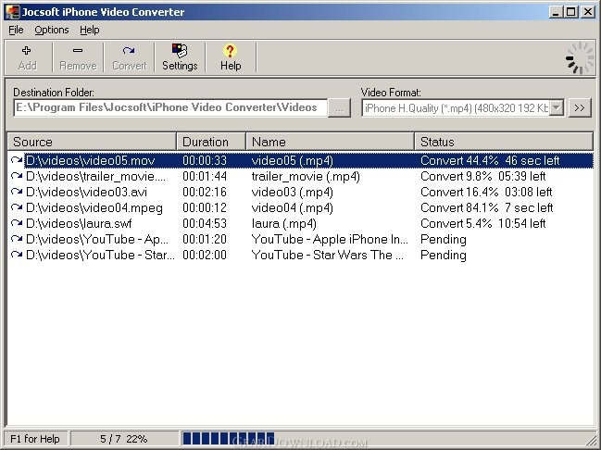
Task: Click Pending status of YouTube Apple iPhone row
Action: [443, 239]
